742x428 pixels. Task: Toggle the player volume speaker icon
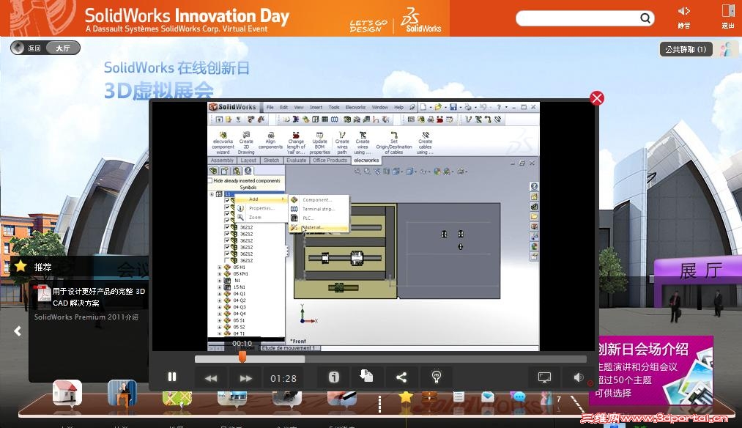[x=578, y=377]
